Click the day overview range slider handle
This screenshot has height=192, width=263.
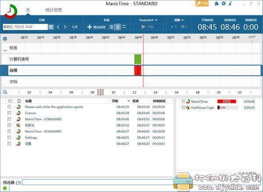click(100, 92)
